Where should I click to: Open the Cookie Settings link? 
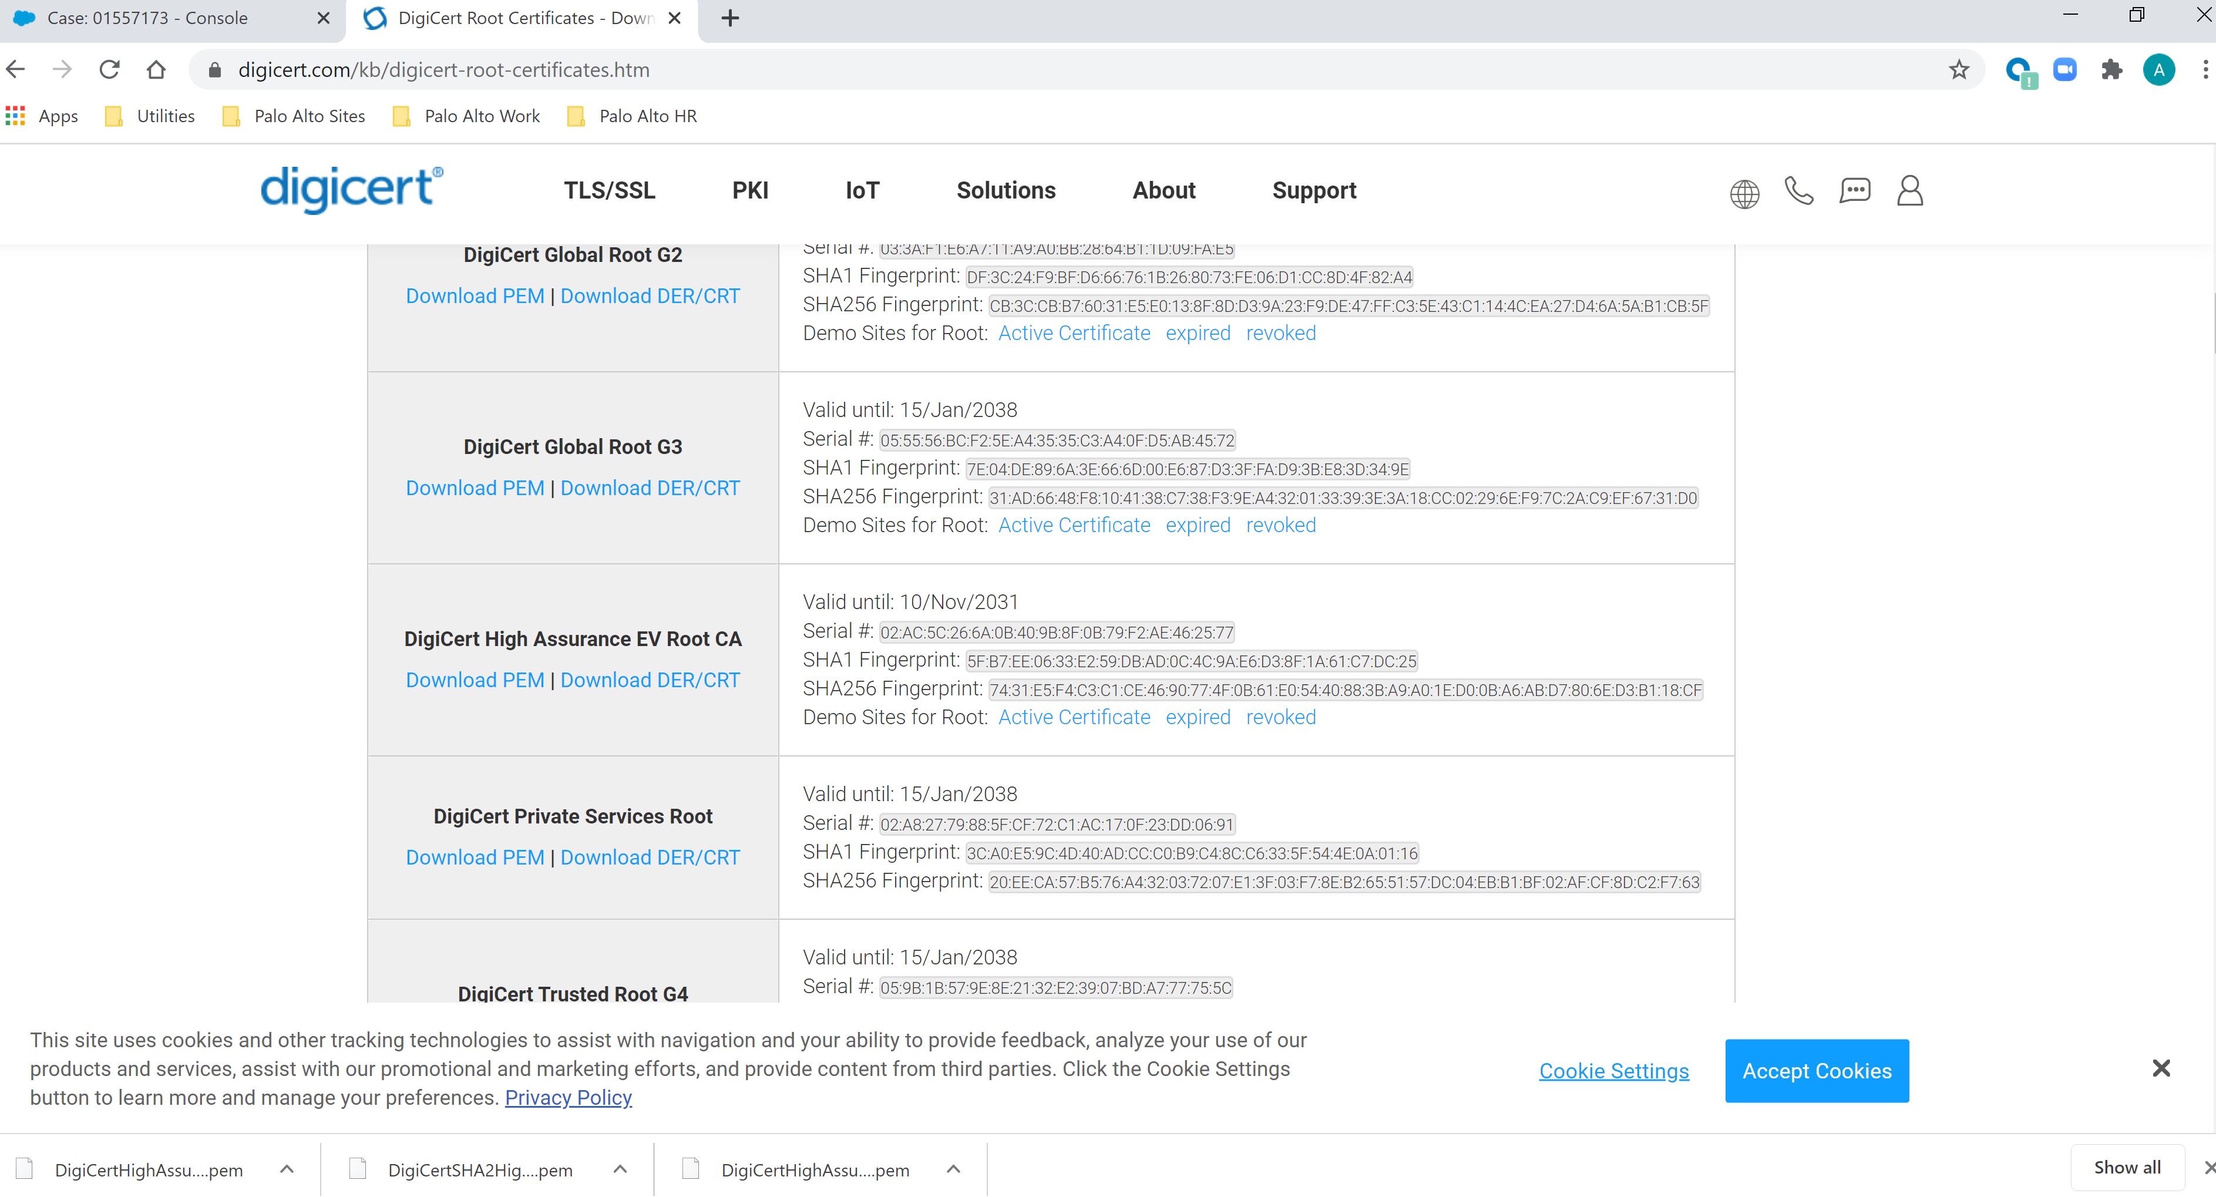1614,1071
